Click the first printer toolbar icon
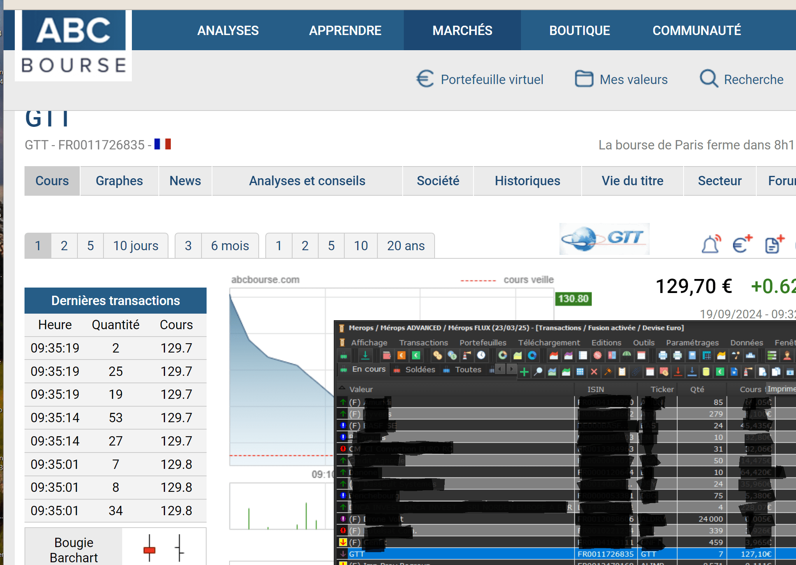Screen dimensions: 796x565 tap(663, 355)
